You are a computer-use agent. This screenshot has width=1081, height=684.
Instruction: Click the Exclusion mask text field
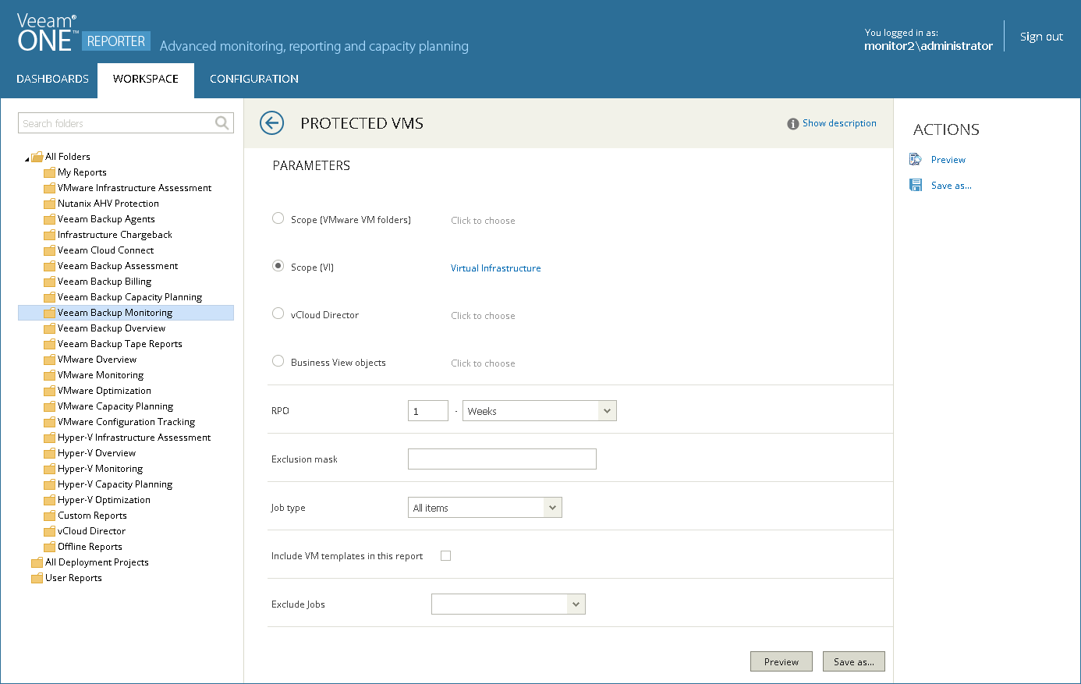(502, 459)
